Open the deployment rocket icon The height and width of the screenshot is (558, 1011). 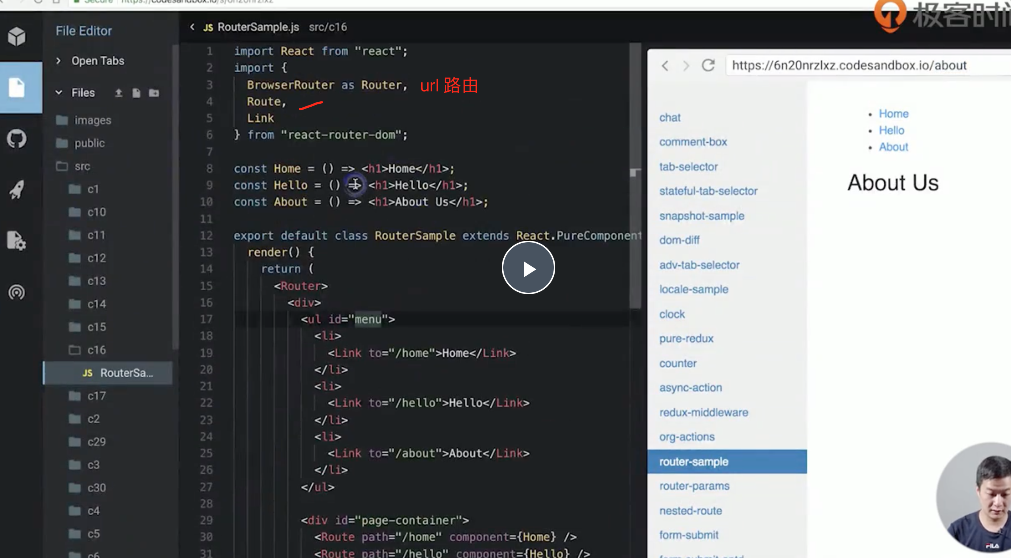click(x=16, y=189)
